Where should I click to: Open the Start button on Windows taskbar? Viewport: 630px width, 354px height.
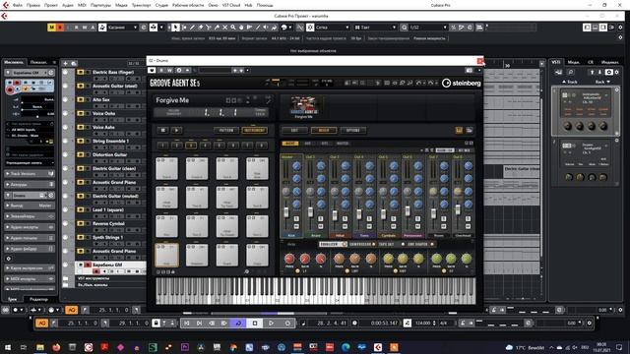click(x=8, y=347)
